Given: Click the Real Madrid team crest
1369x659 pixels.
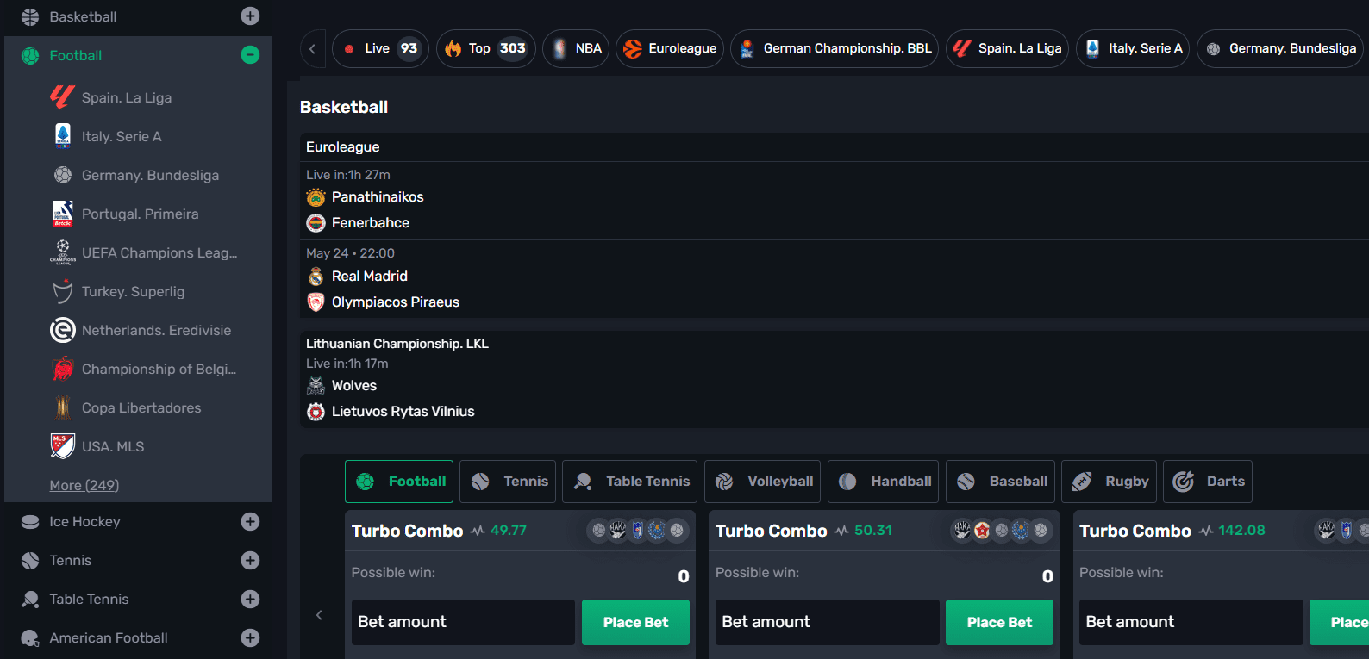Looking at the screenshot, I should 316,277.
